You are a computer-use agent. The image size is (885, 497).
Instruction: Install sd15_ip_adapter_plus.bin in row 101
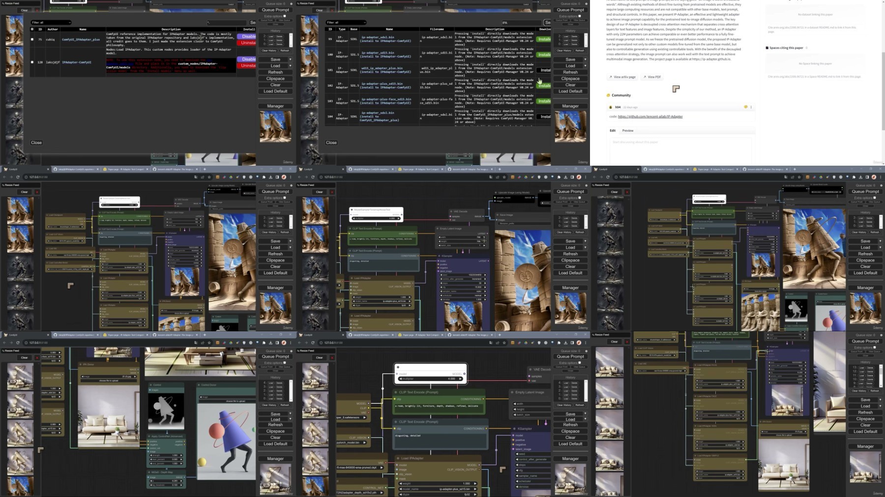[544, 70]
